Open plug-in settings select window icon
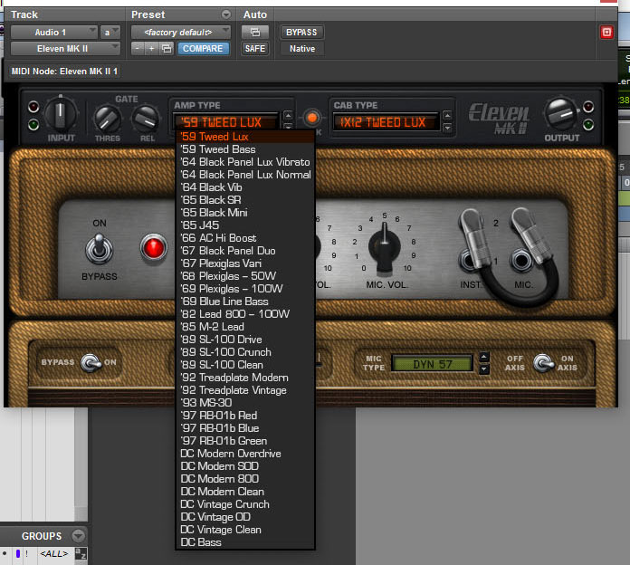 (167, 49)
